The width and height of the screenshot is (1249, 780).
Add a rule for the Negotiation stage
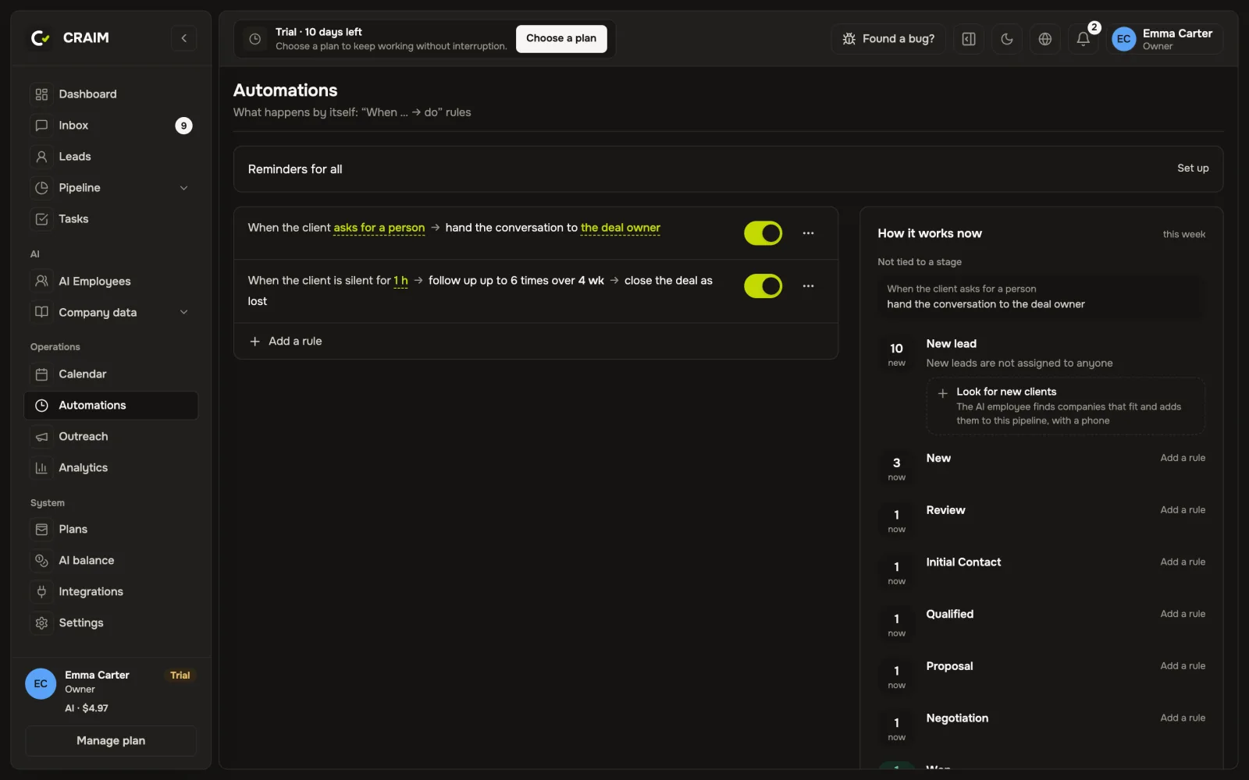point(1183,718)
